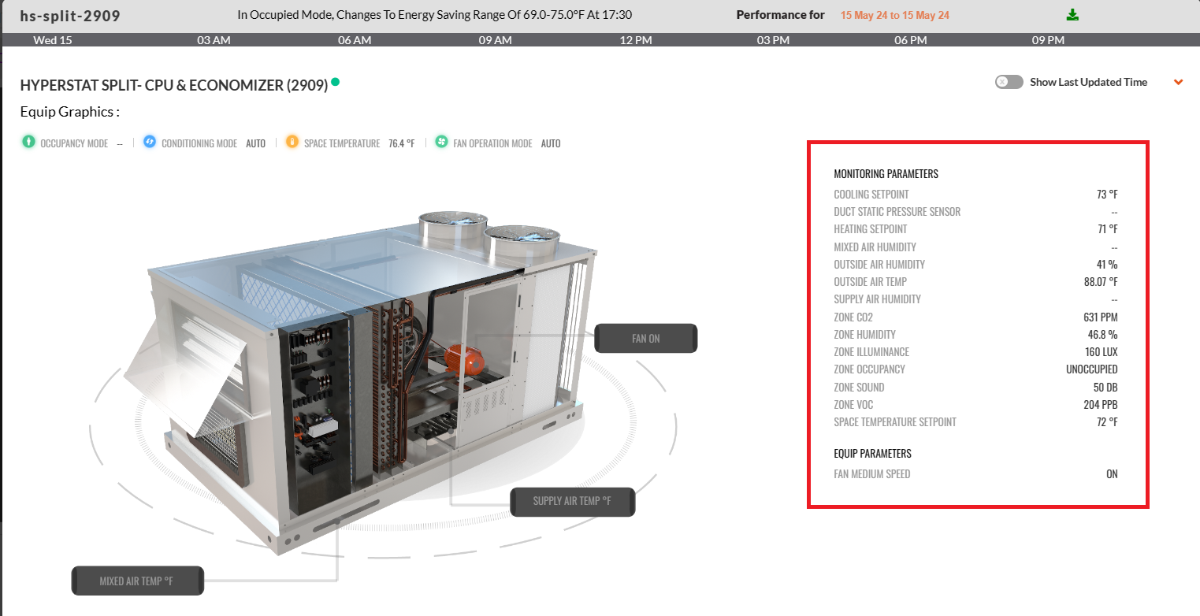Select the SUPPLY AIR TEMP °F label

point(573,502)
